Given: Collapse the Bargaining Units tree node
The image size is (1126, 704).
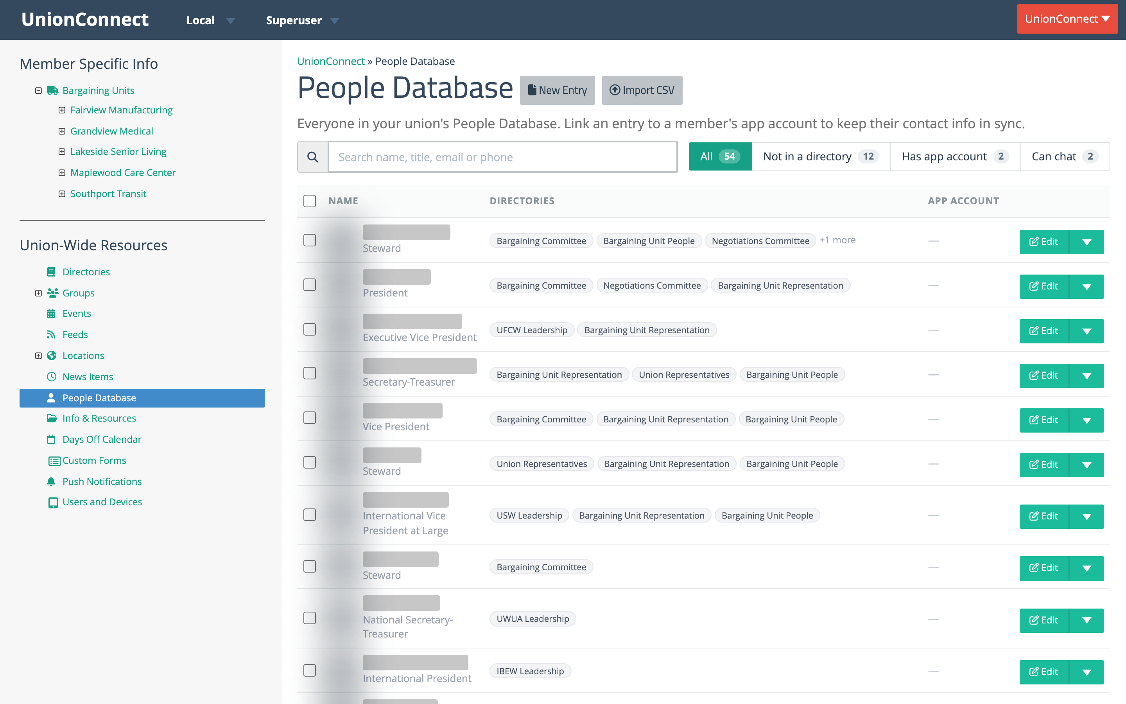Looking at the screenshot, I should point(39,90).
